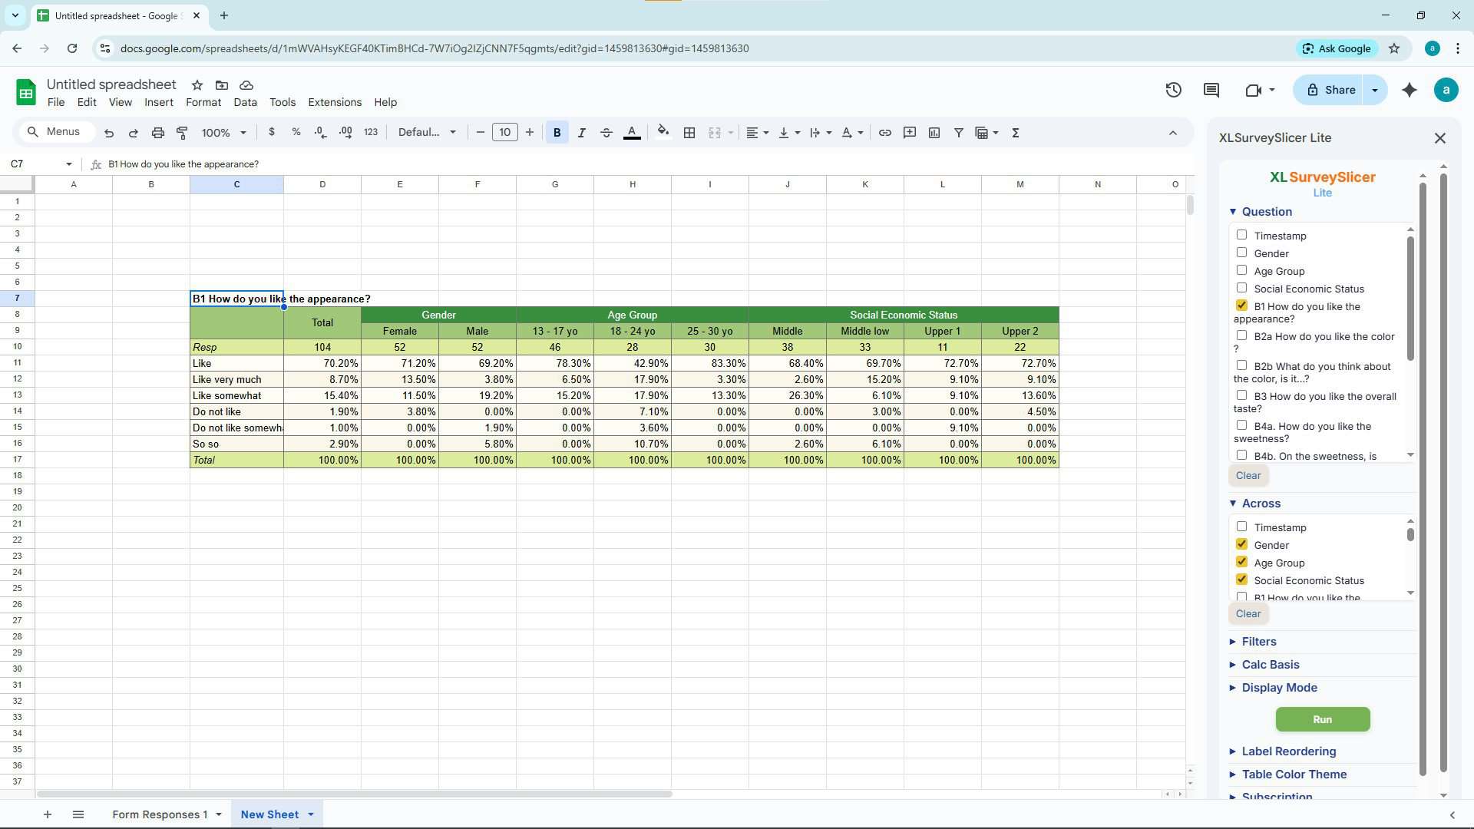This screenshot has width=1474, height=829.
Task: Check Gender in Question list
Action: pos(1241,253)
